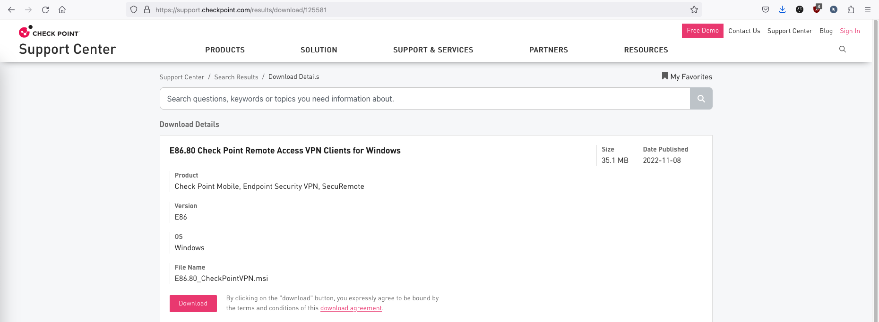Open the PARTNERS navigation menu
The height and width of the screenshot is (322, 879).
(548, 50)
